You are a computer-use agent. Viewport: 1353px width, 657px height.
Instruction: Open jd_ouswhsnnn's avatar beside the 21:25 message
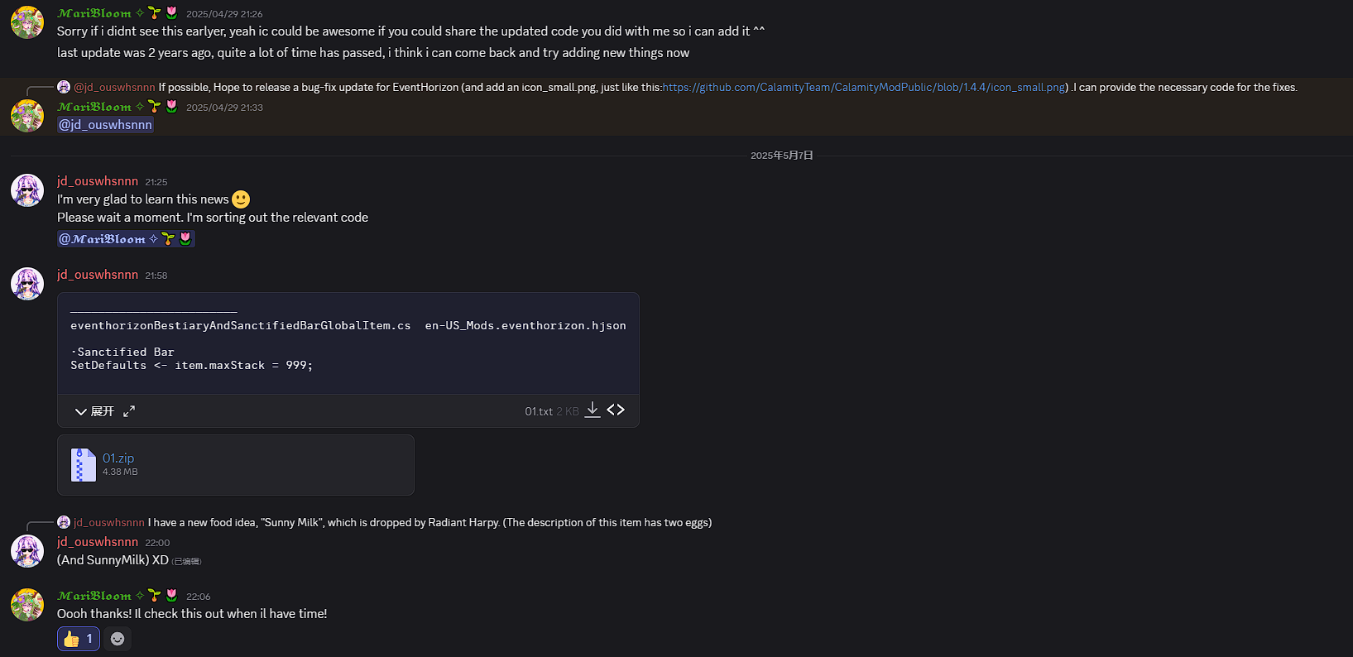click(27, 190)
